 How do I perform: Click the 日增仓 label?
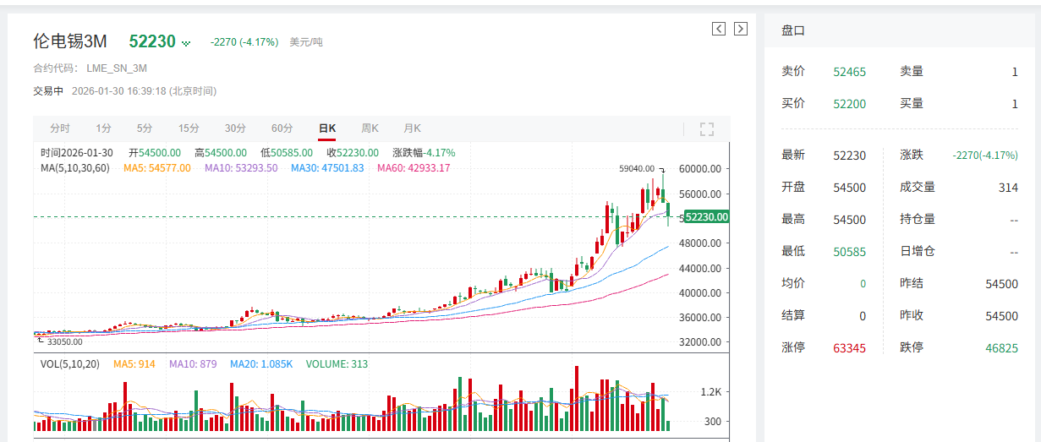pos(918,251)
